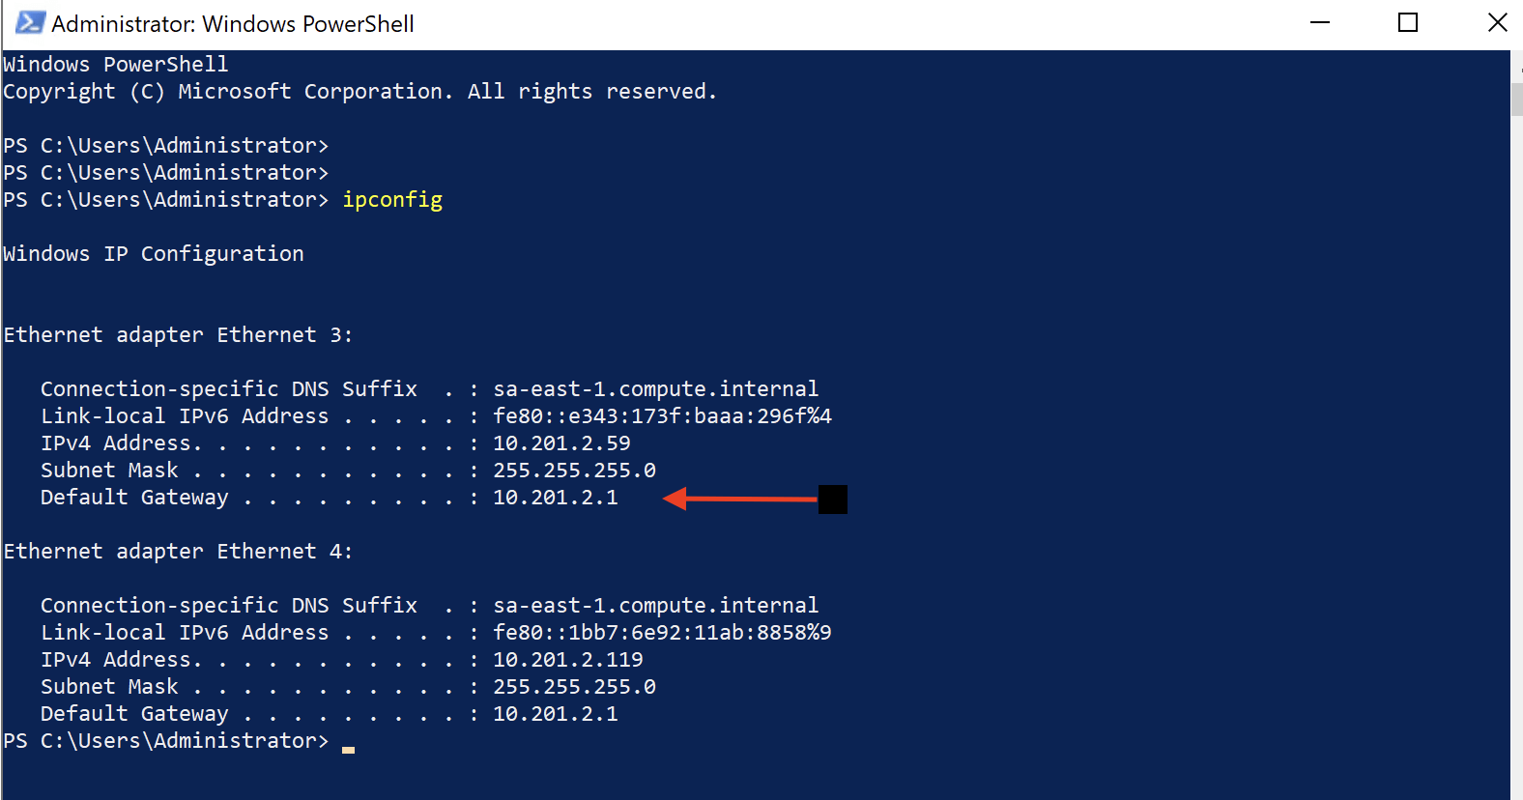The height and width of the screenshot is (800, 1523).
Task: Click the Ethernet 4 subnet mask value
Action: coord(574,687)
